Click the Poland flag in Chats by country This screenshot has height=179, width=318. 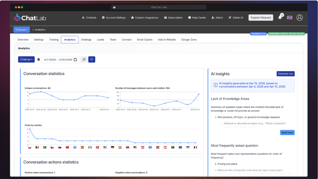click(30, 147)
